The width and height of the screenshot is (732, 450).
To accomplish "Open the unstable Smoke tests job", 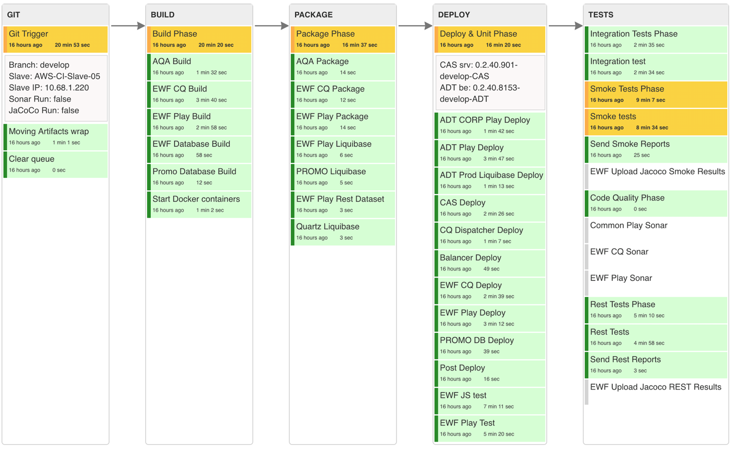I will click(x=613, y=117).
